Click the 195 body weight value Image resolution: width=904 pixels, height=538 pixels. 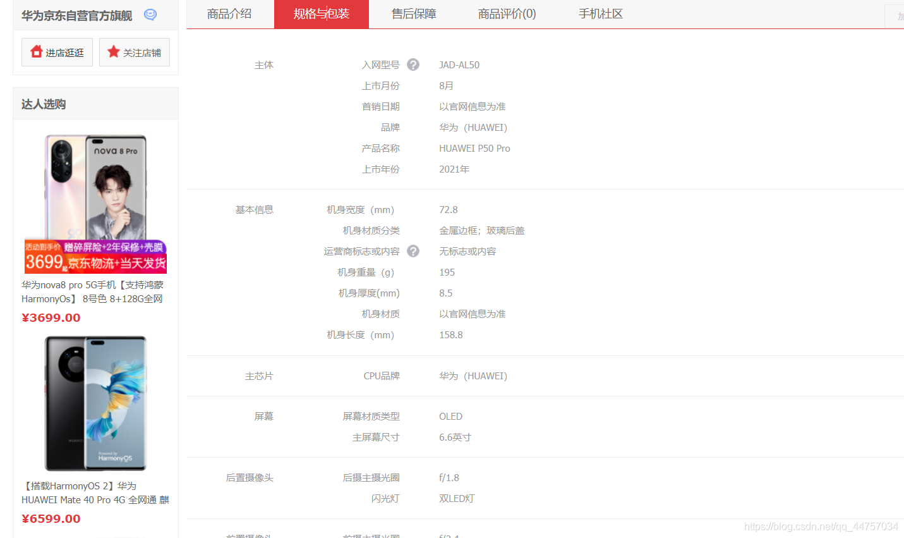pyautogui.click(x=447, y=272)
